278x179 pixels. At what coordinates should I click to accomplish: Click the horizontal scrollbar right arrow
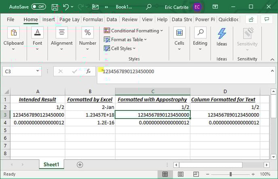(266, 165)
